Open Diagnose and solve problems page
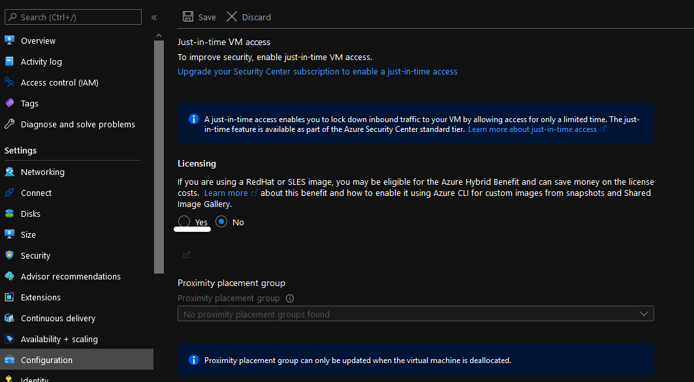The image size is (694, 382). (76, 124)
